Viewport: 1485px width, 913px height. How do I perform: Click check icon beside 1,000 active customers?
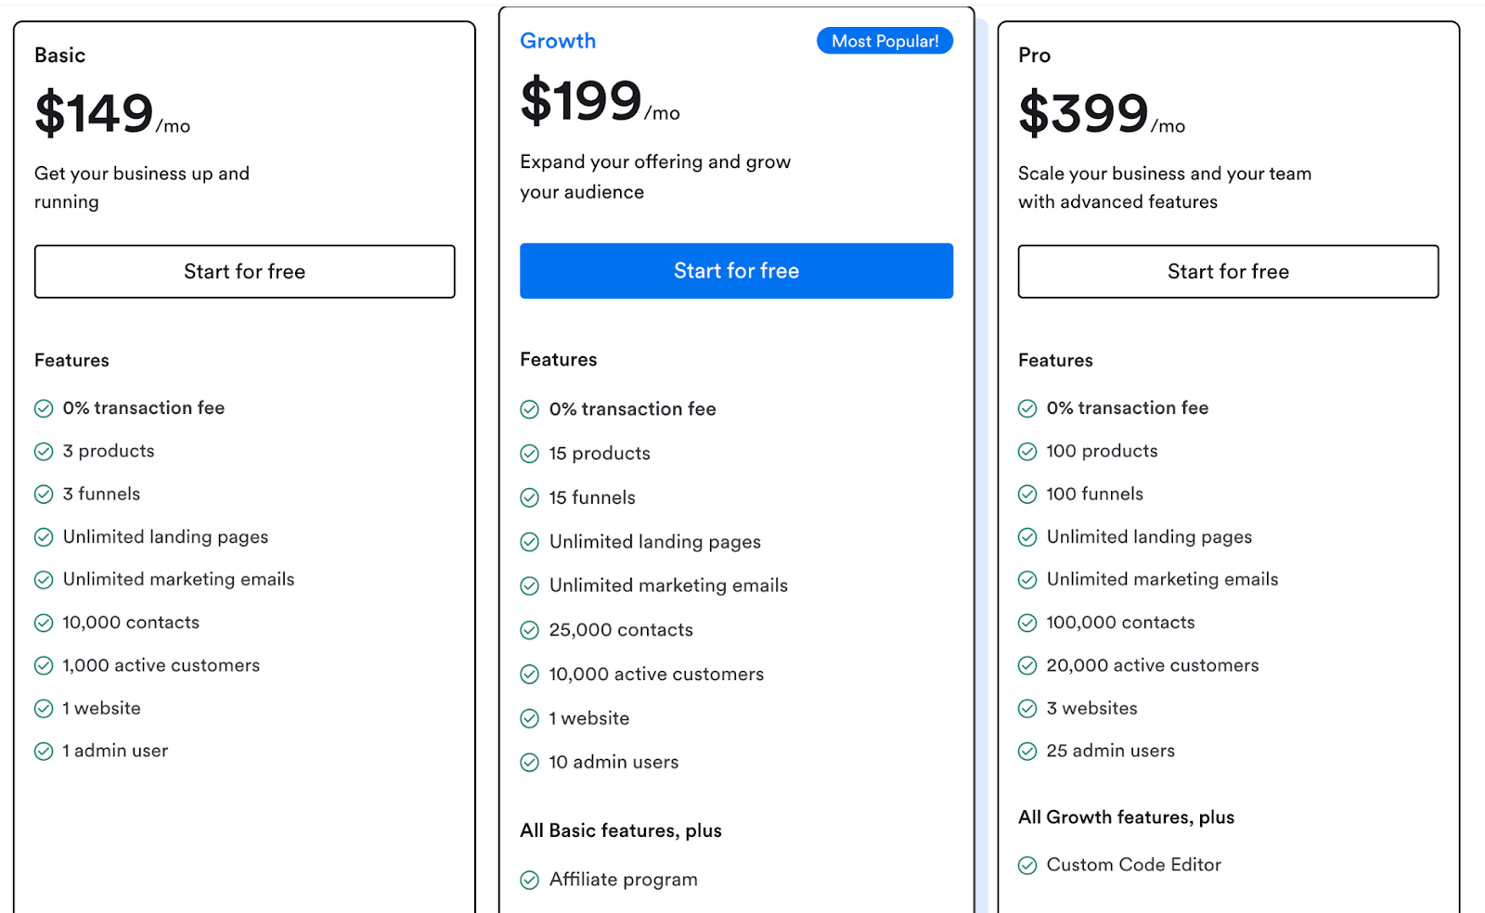point(44,665)
